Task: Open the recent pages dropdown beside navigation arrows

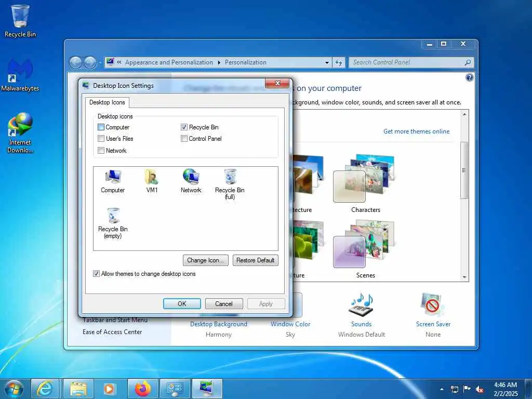Action: click(100, 63)
